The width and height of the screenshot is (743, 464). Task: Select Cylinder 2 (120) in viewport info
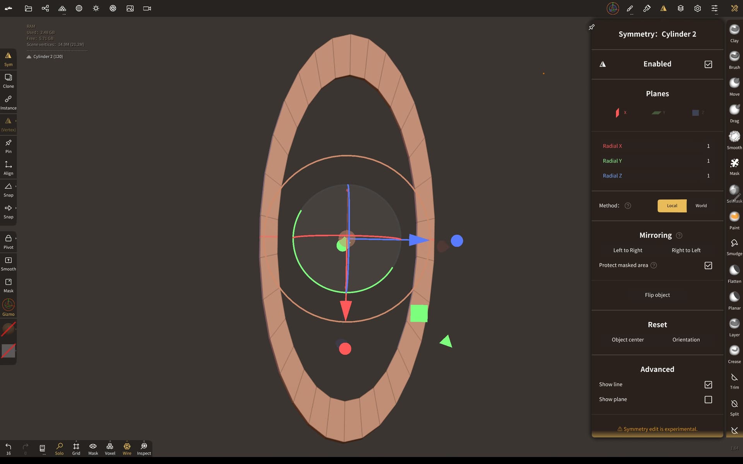click(x=45, y=57)
